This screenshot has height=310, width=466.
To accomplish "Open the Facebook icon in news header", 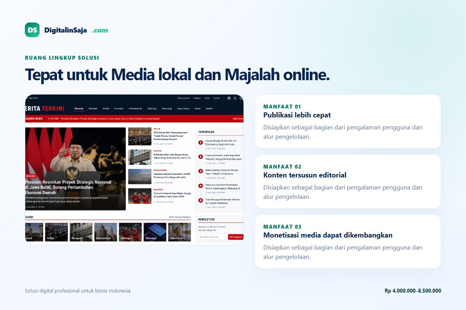I will pyautogui.click(x=229, y=98).
